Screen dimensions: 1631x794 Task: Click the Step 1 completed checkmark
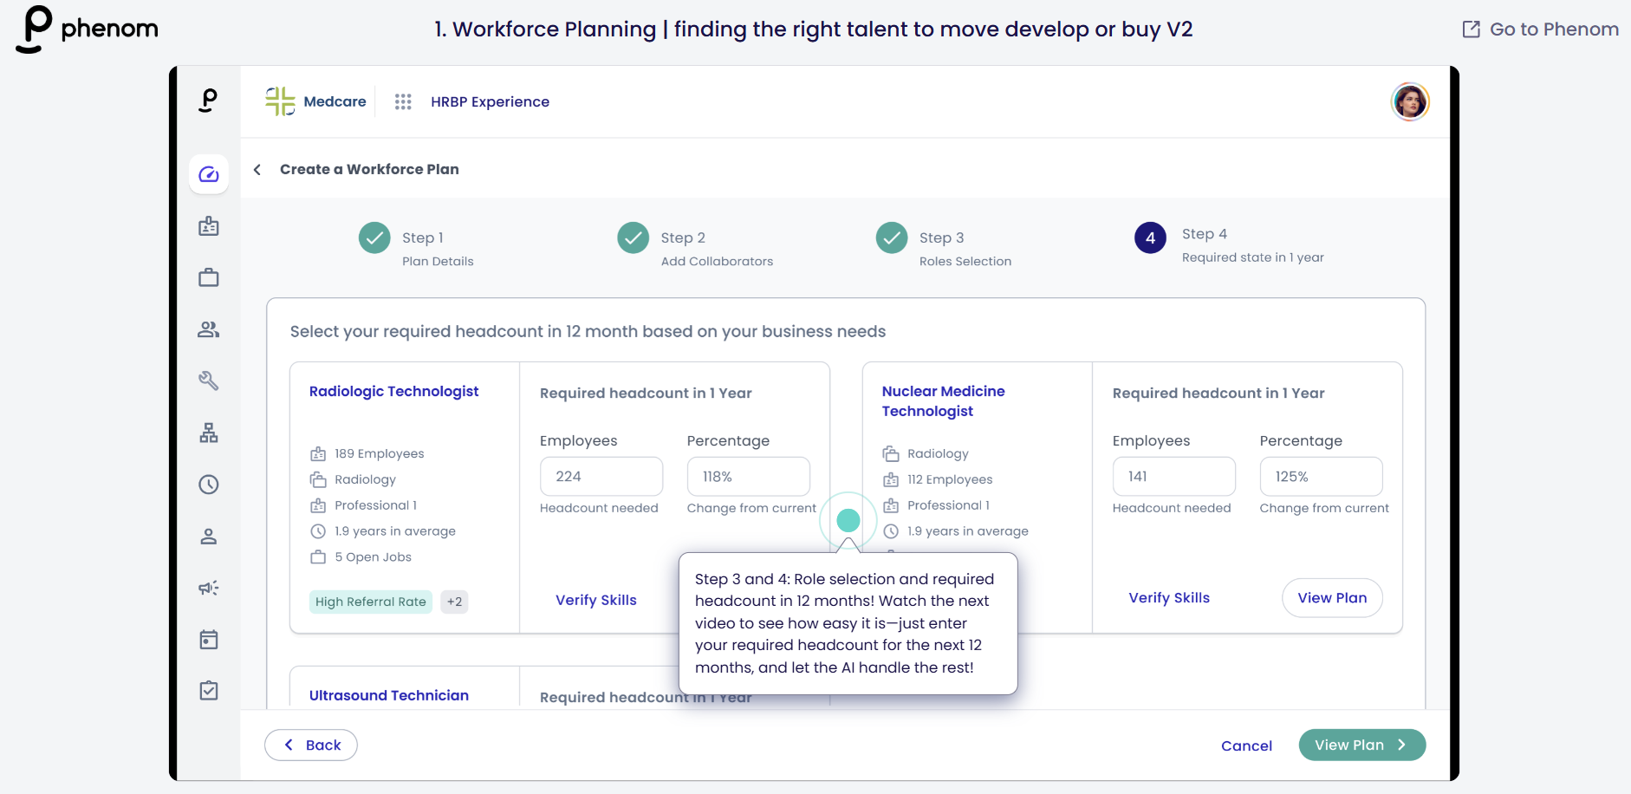click(374, 238)
